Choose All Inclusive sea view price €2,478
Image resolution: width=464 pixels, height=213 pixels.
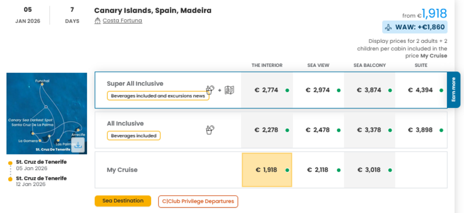coord(318,130)
